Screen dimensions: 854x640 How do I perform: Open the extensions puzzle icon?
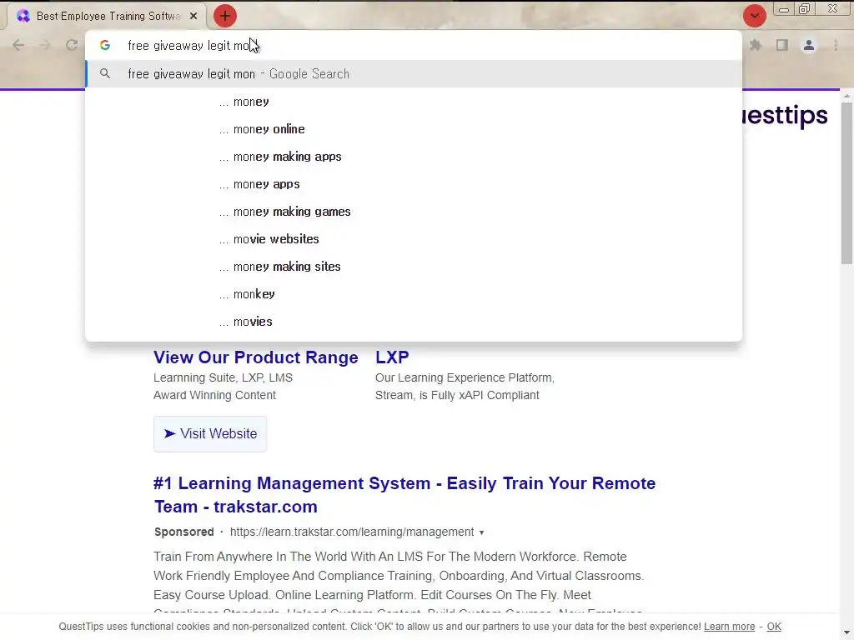click(756, 45)
